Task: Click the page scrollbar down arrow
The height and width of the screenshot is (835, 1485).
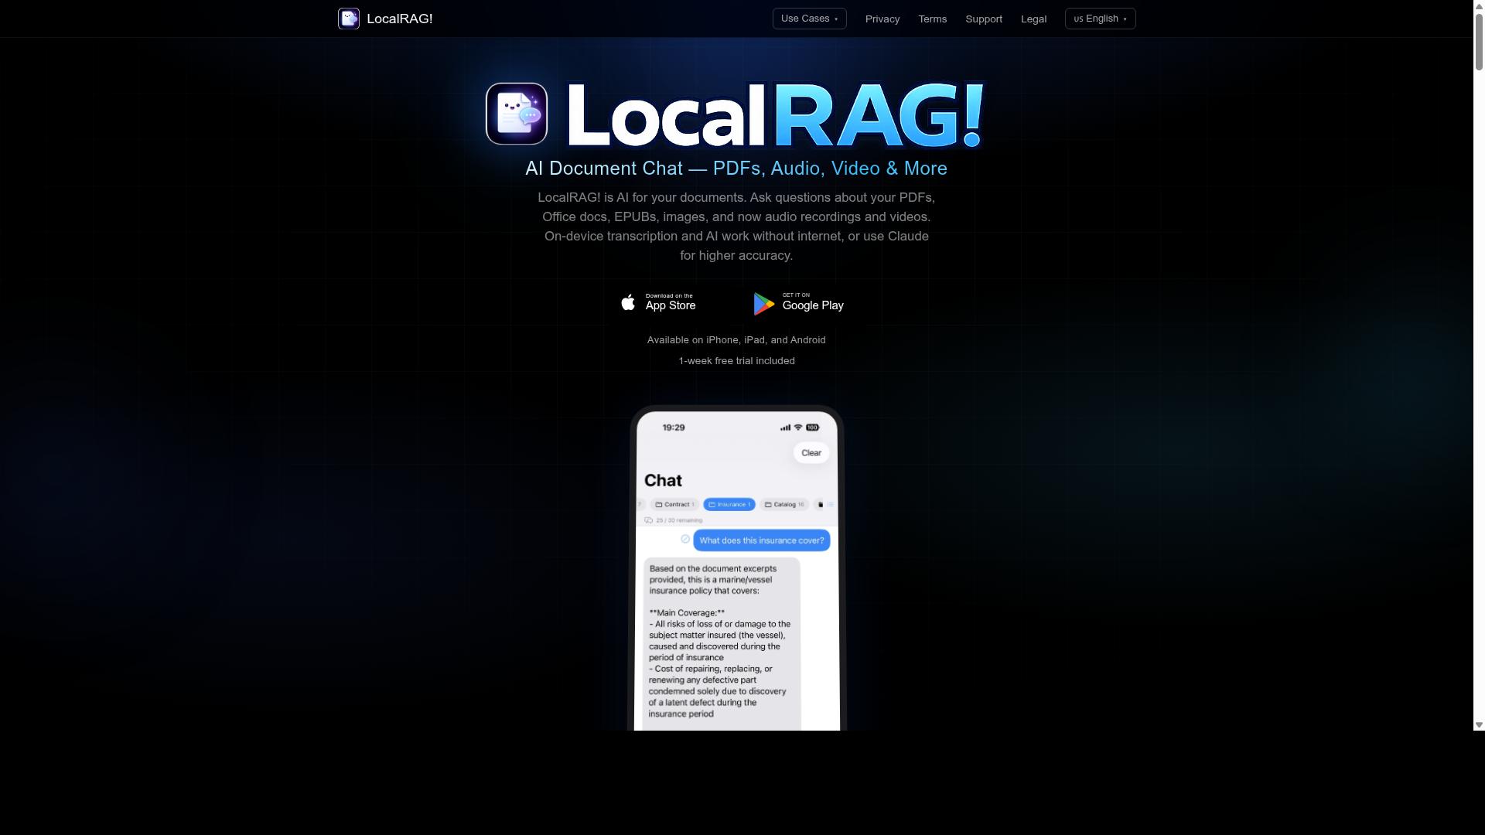Action: (1479, 725)
